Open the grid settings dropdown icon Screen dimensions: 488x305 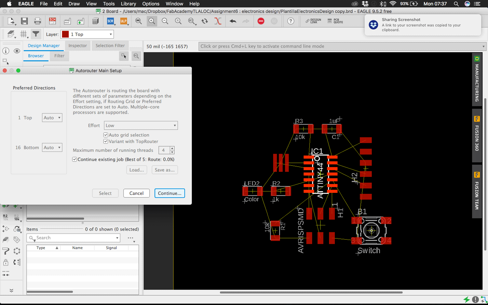[x=23, y=34]
